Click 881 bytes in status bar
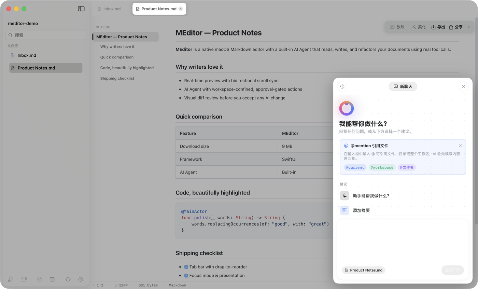This screenshot has width=478, height=289. [148, 285]
